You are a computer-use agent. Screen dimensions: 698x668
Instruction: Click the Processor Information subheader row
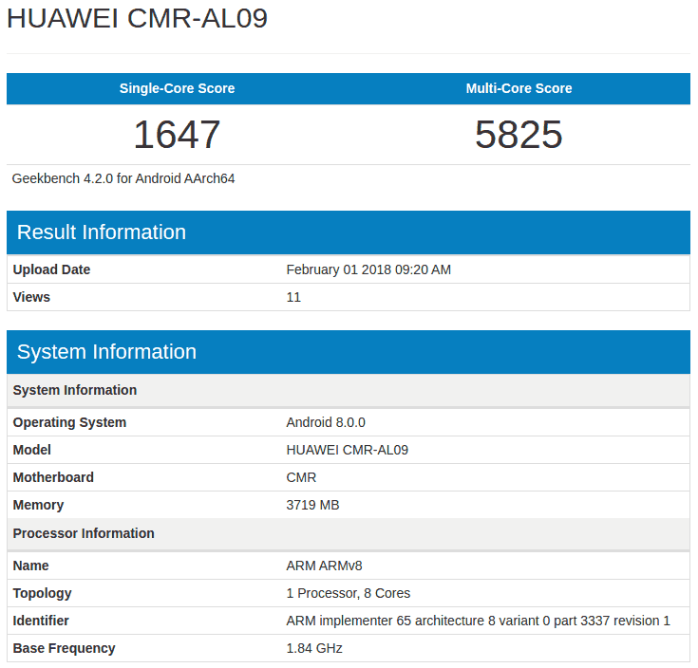point(84,533)
